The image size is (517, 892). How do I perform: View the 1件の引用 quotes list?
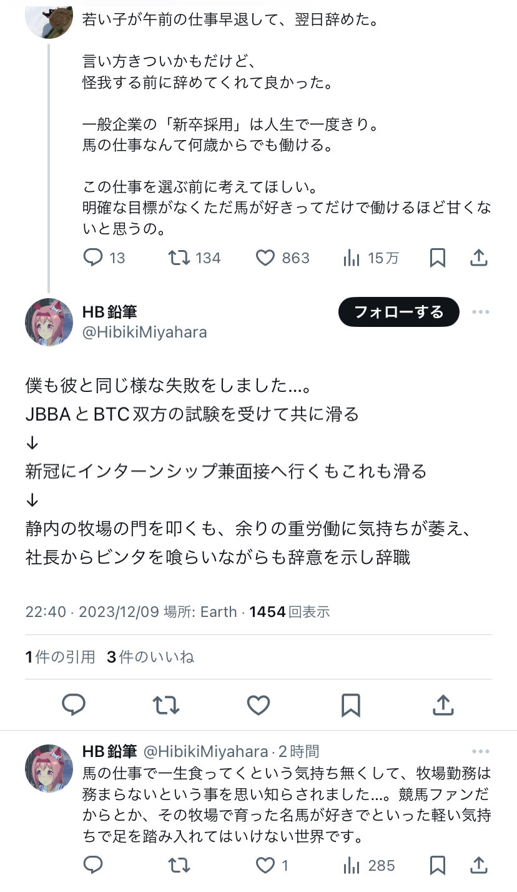(61, 657)
